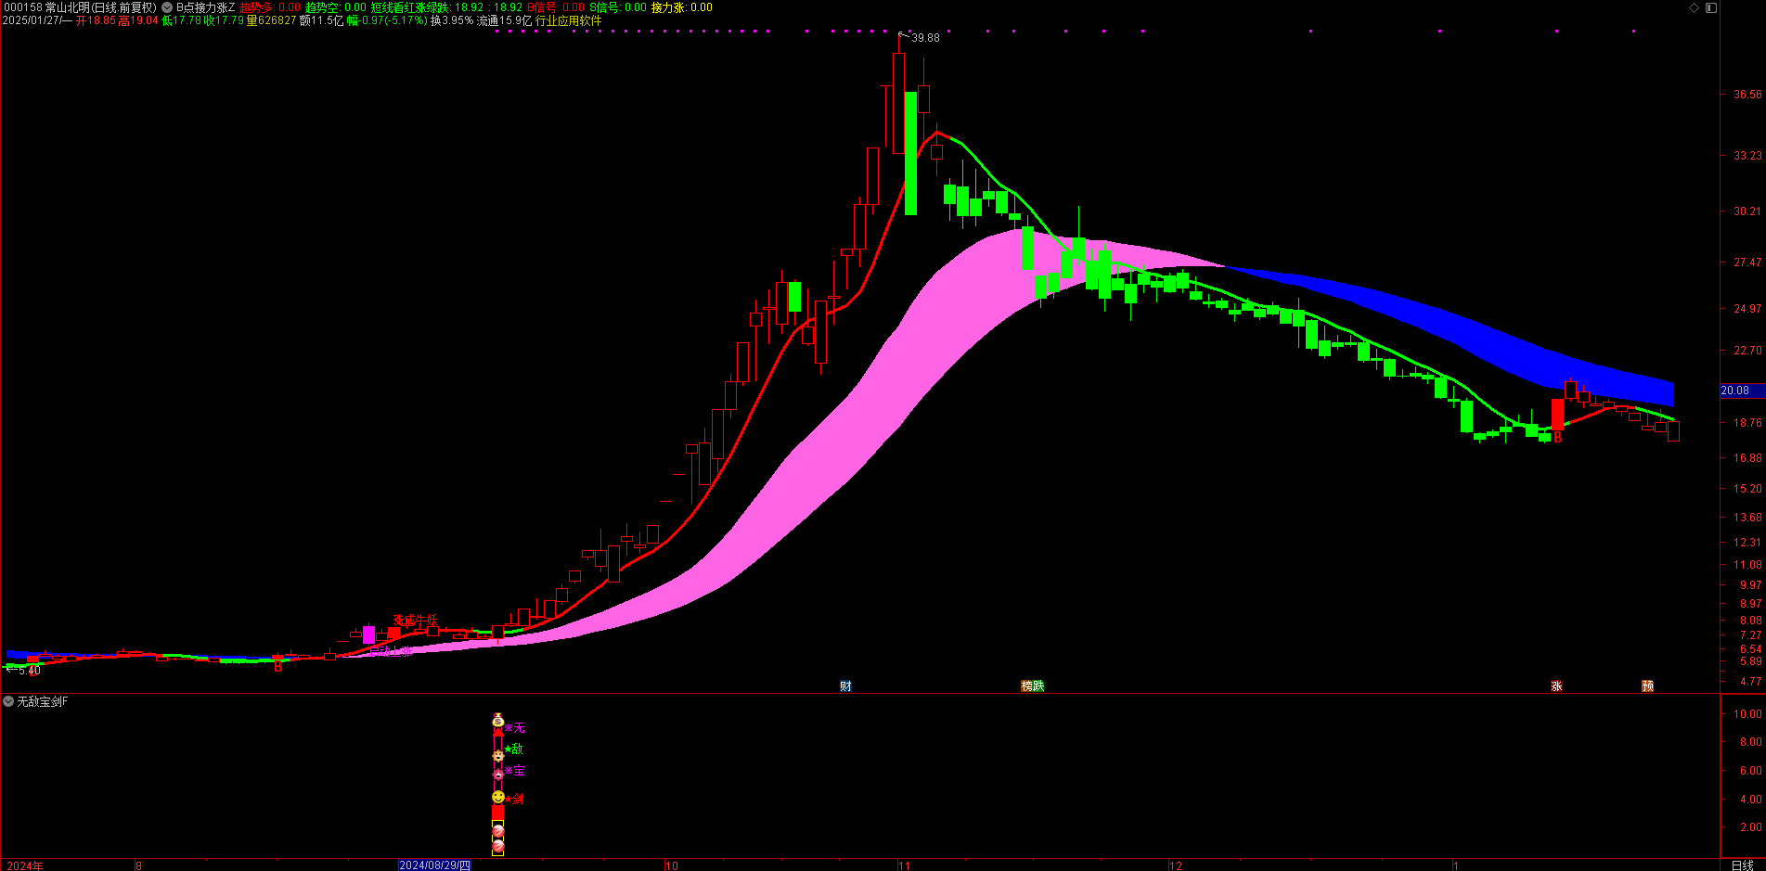Click the 涨 marker icon near January

1556,686
